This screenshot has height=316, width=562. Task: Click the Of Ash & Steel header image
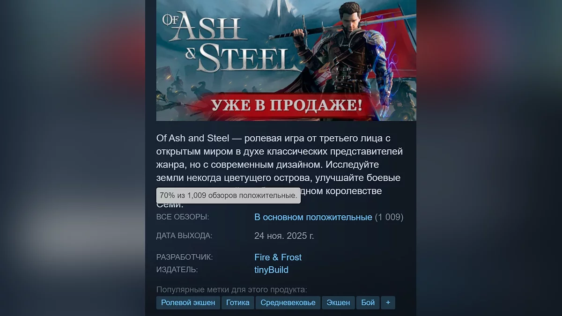(x=286, y=60)
